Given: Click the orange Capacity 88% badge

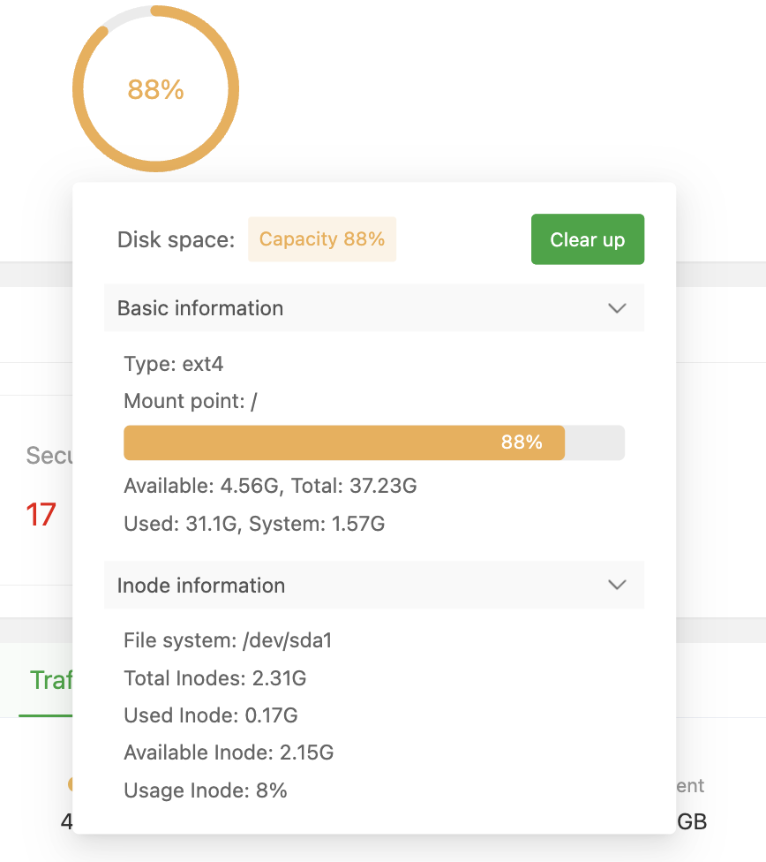Looking at the screenshot, I should [322, 239].
